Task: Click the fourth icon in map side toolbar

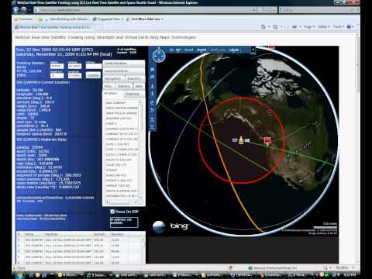Action: [x=153, y=94]
